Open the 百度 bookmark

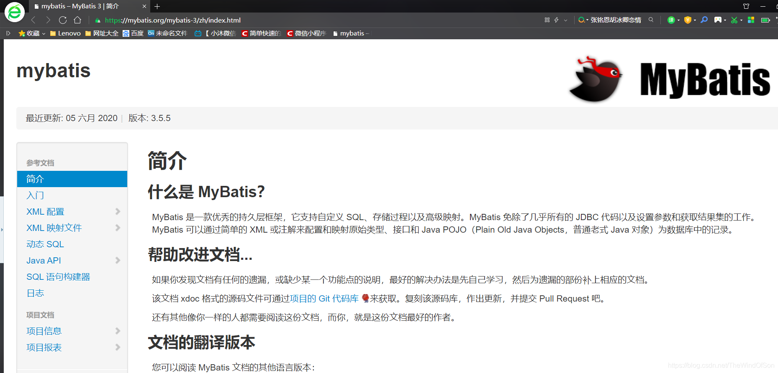[133, 33]
